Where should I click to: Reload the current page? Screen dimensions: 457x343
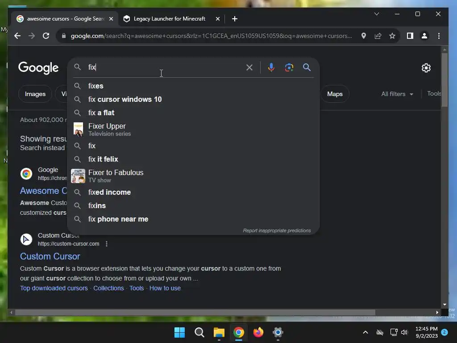[x=46, y=36]
